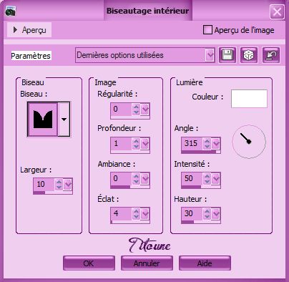Viewport: 289px width, 282px height.
Task: Click into the Largeur value field
Action: pyautogui.click(x=44, y=184)
